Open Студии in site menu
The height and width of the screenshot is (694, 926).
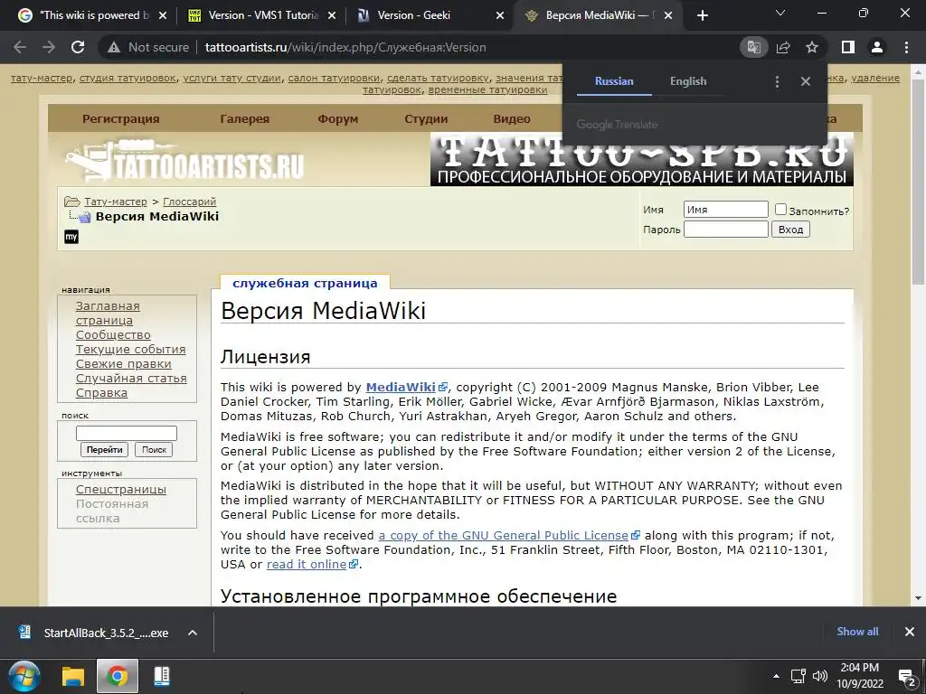(x=426, y=118)
